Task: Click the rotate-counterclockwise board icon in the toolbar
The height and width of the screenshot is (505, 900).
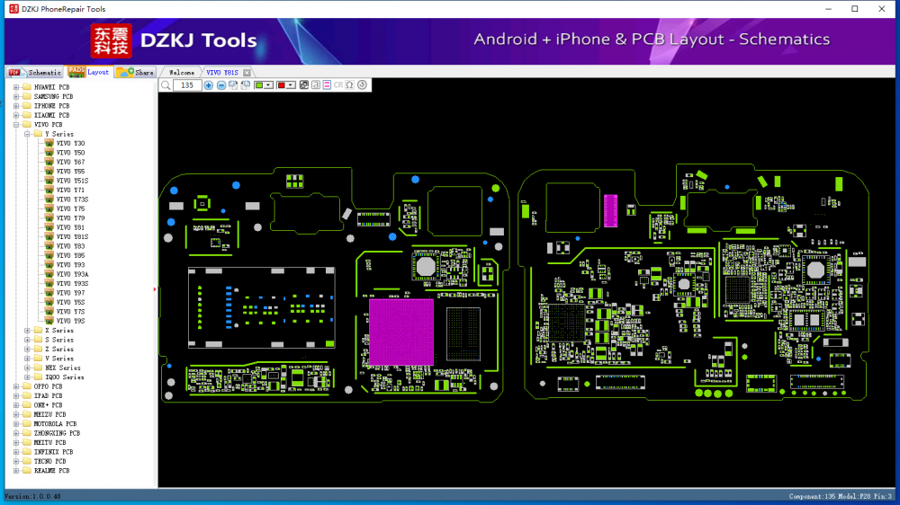Action: point(245,84)
